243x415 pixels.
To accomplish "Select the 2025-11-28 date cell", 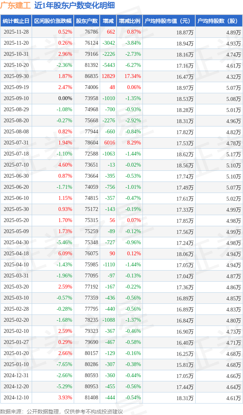I will (x=16, y=32).
